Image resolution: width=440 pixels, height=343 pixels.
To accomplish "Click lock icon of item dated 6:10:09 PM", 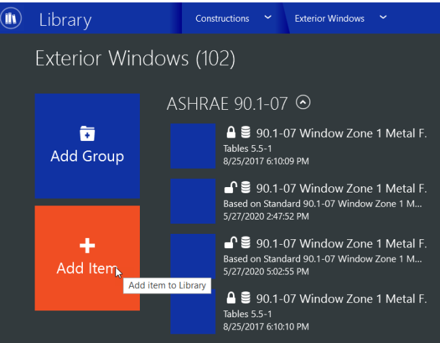I will pos(231,133).
